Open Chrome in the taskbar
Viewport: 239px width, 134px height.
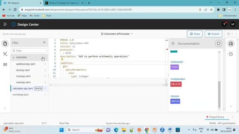pos(147,130)
